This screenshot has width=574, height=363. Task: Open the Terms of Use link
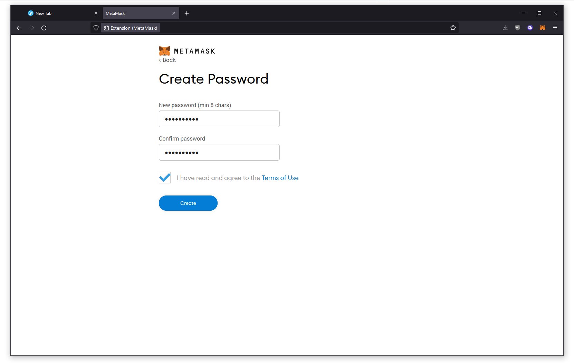click(x=280, y=178)
